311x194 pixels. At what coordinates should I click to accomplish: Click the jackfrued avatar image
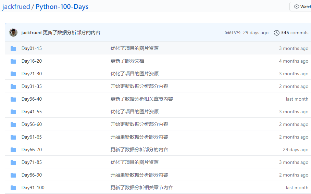pyautogui.click(x=13, y=33)
